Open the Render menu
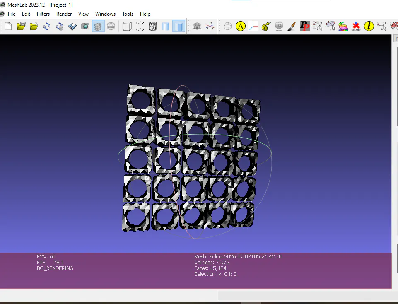This screenshot has width=398, height=304. [x=64, y=14]
